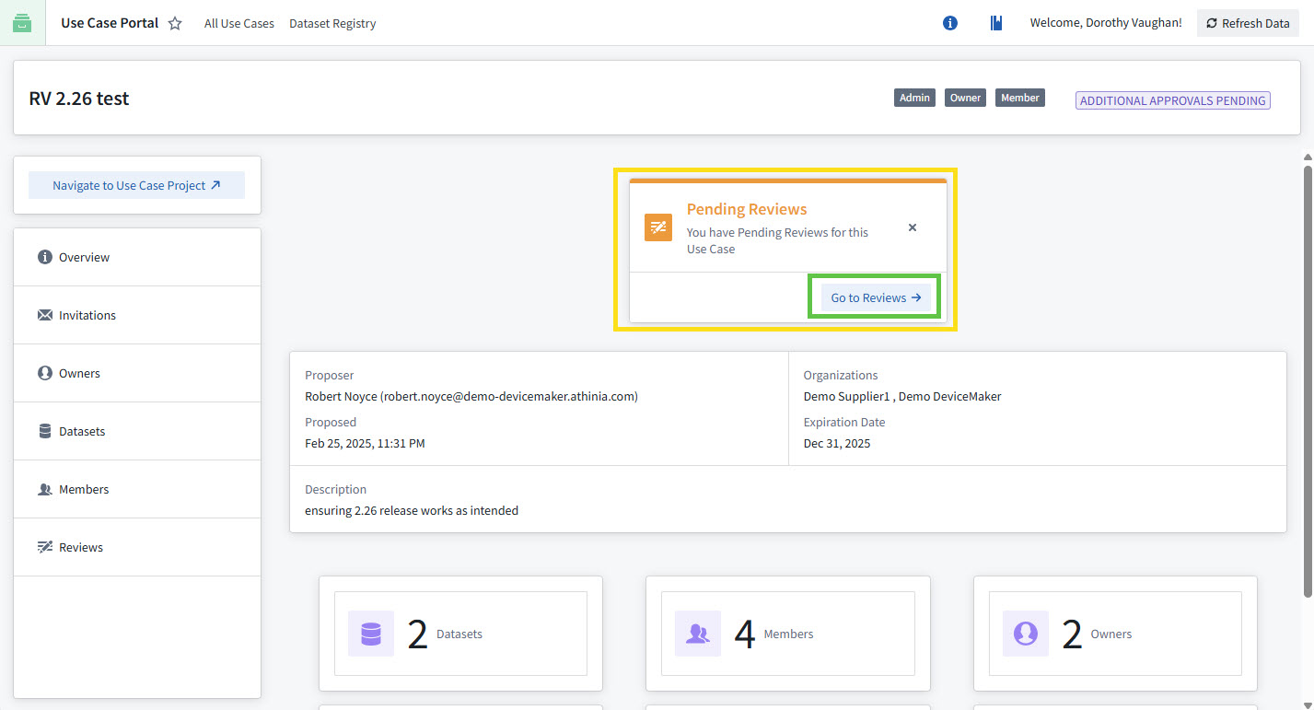Click the vertical page scrollbar
The width and height of the screenshot is (1314, 710).
click(x=1308, y=378)
